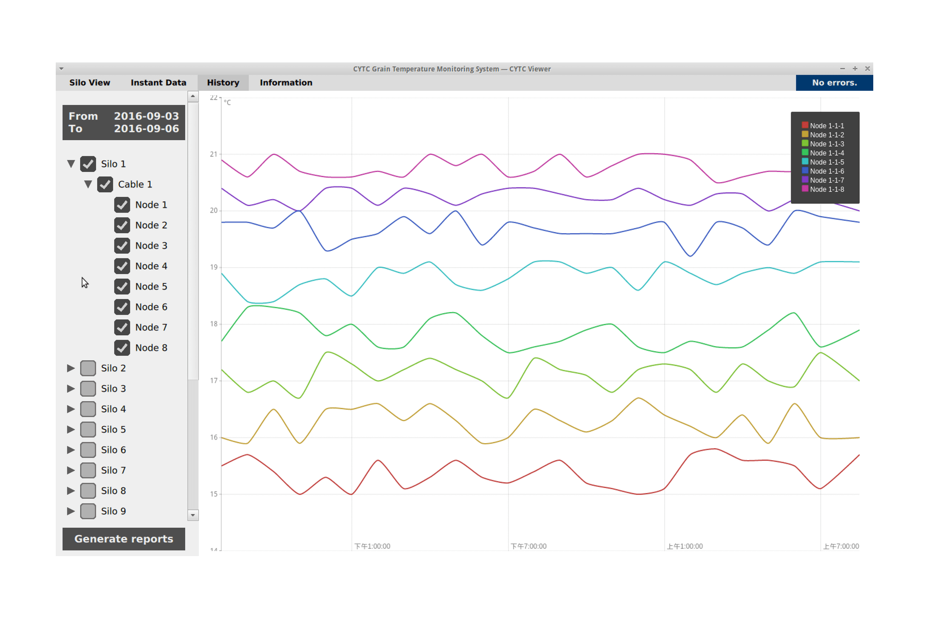
Task: Expand the Silo 4 tree arrow
Action: 71,409
